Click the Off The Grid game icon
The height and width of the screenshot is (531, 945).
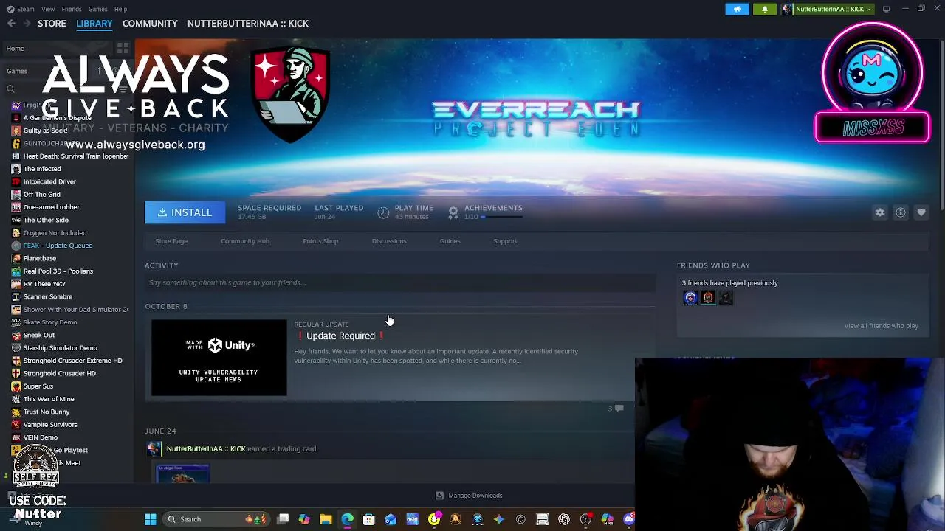coord(16,195)
